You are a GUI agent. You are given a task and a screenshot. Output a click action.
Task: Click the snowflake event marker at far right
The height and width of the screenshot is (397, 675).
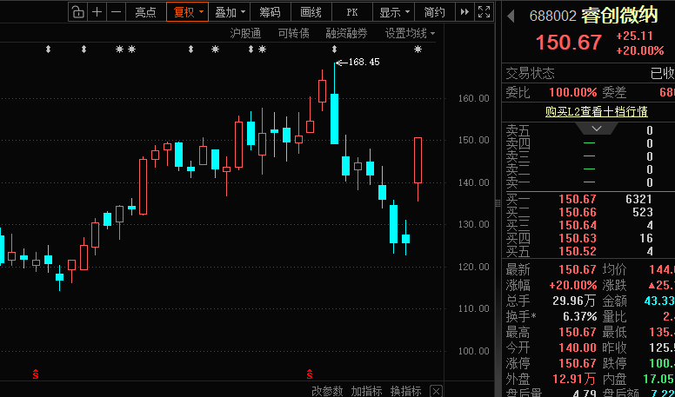[x=418, y=50]
